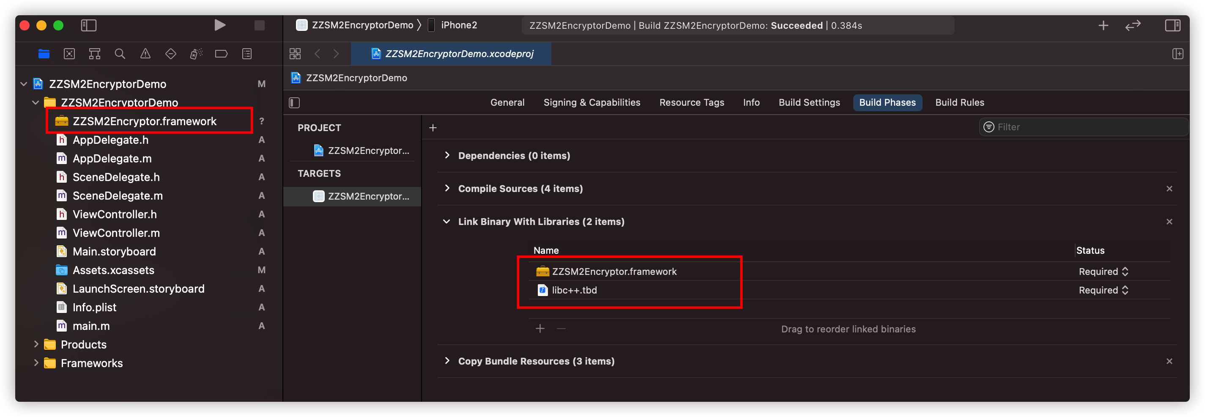
Task: Open the Project navigator folder icon
Action: (x=44, y=54)
